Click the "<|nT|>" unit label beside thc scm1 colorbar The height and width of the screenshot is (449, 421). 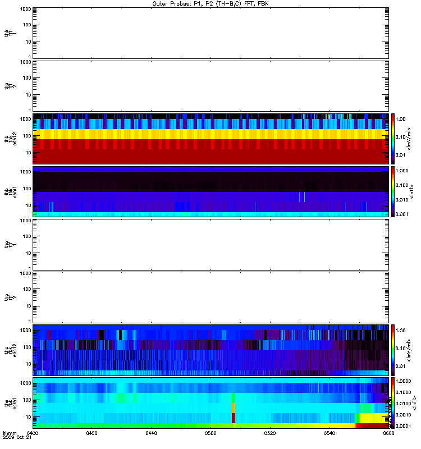414,403
